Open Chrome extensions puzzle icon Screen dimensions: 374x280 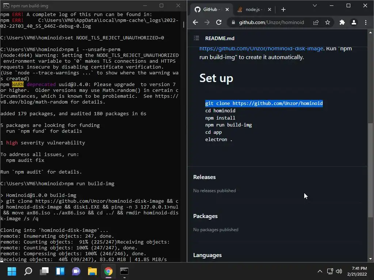[342, 22]
